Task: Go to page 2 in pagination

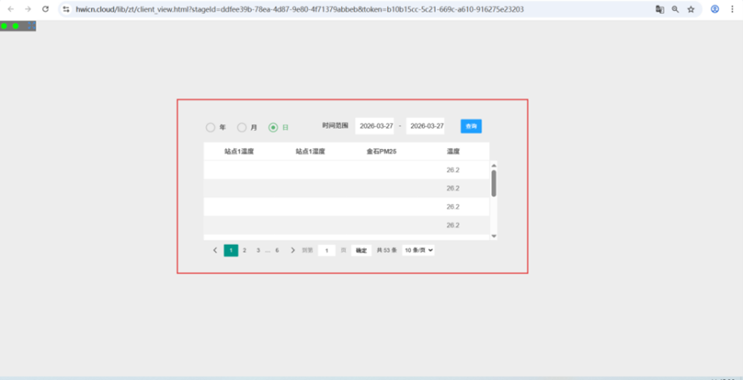Action: pos(244,250)
